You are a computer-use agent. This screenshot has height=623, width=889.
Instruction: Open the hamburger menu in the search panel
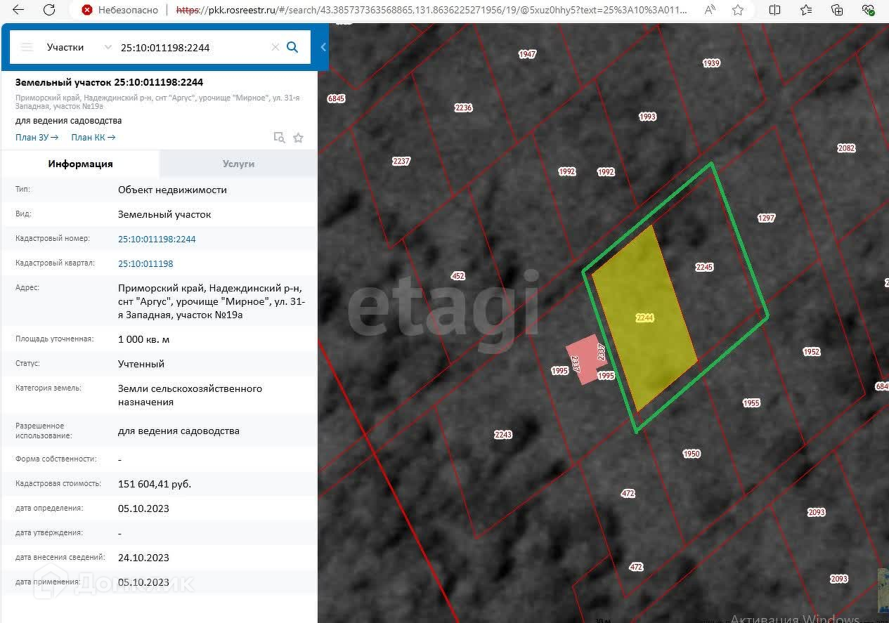pos(27,47)
